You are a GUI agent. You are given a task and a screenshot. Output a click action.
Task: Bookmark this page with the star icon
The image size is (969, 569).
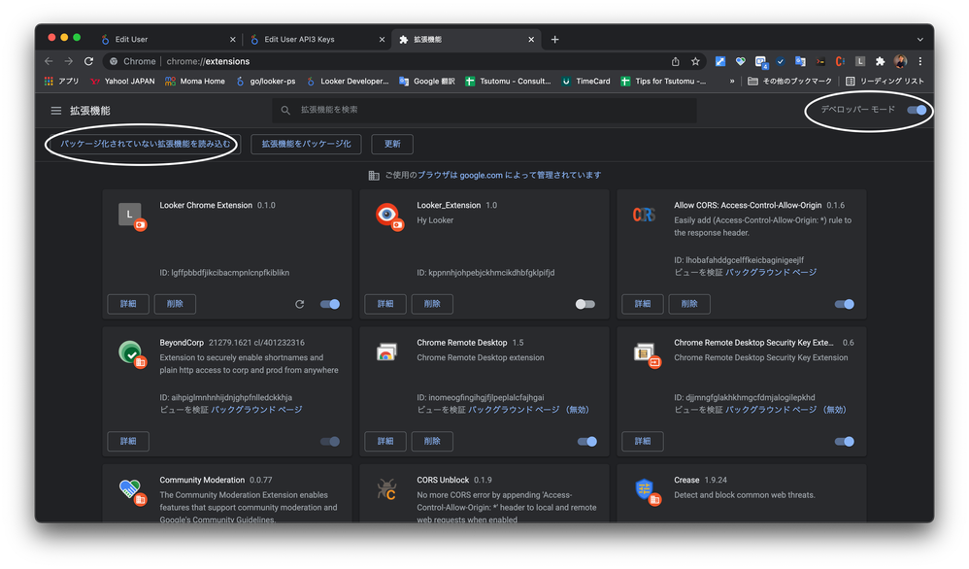pyautogui.click(x=696, y=61)
